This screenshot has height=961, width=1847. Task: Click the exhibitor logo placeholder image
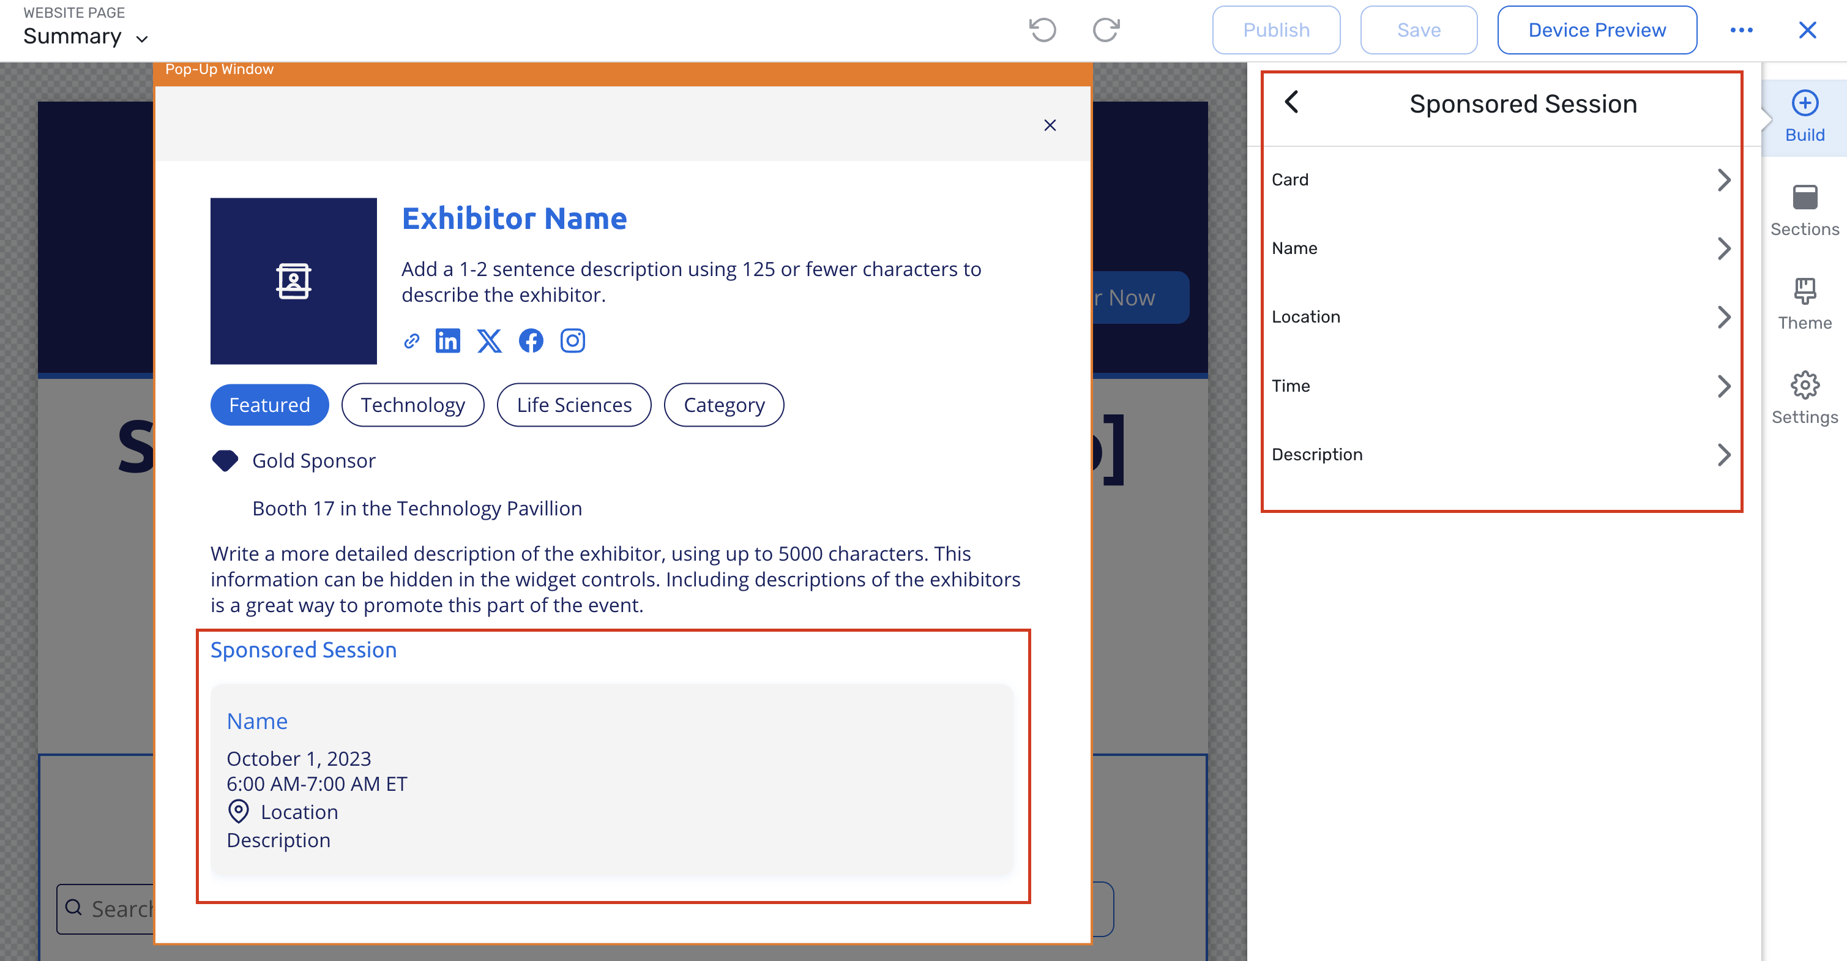[293, 281]
